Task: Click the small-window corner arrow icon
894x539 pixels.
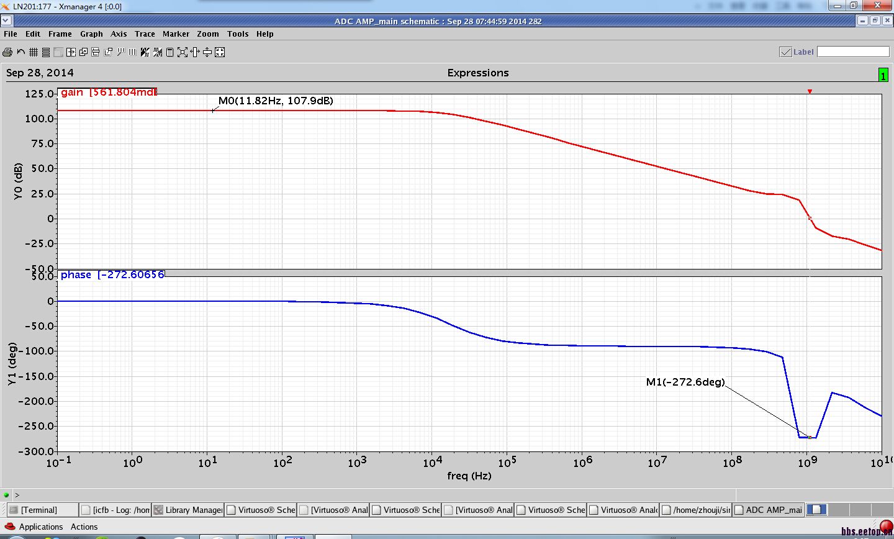Action: point(108,52)
